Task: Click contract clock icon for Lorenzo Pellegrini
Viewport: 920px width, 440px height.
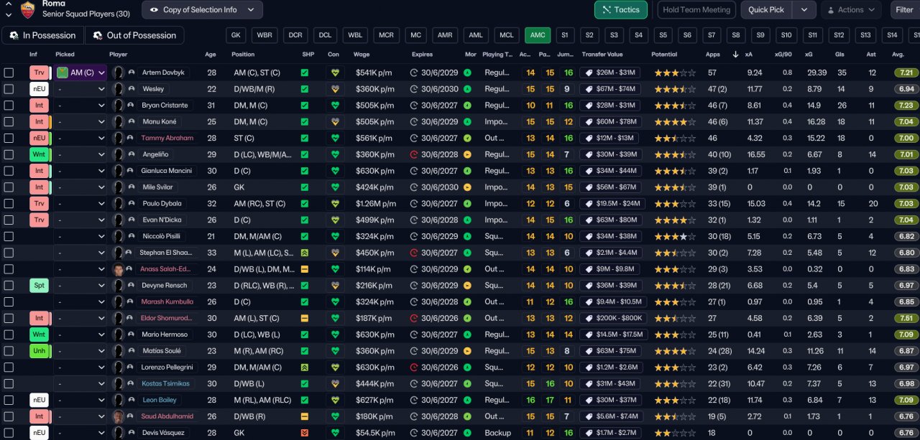Action: [414, 368]
